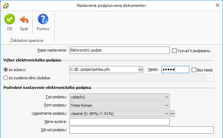
Task: Expand the Umiestnenie podpisu dropdown
Action: [x=120, y=114]
